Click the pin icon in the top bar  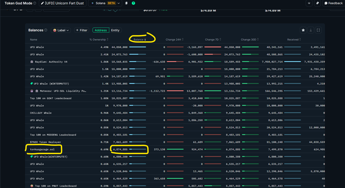coord(317,3)
